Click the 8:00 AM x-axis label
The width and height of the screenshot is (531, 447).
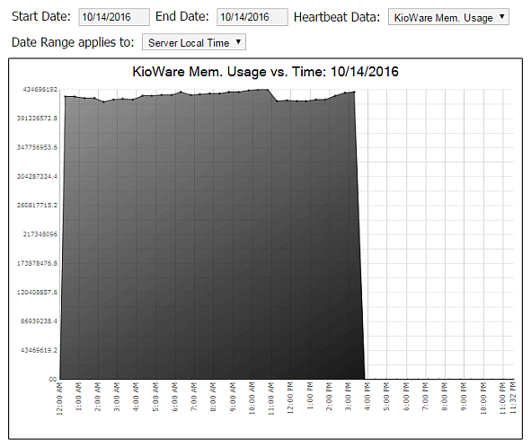click(x=213, y=397)
